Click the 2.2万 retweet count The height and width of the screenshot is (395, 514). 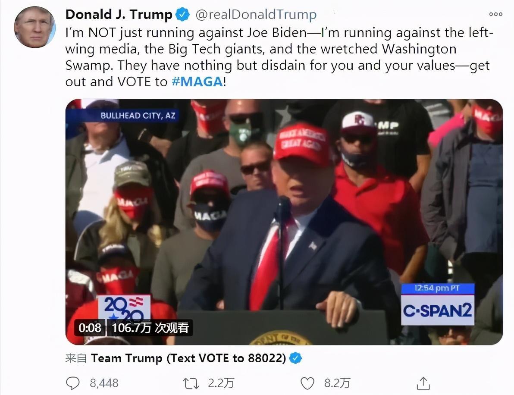(221, 383)
